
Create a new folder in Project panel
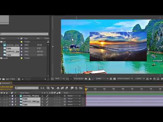point(3,79)
